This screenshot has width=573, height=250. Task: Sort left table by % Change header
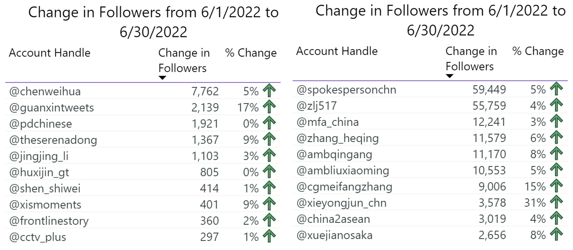tap(251, 53)
